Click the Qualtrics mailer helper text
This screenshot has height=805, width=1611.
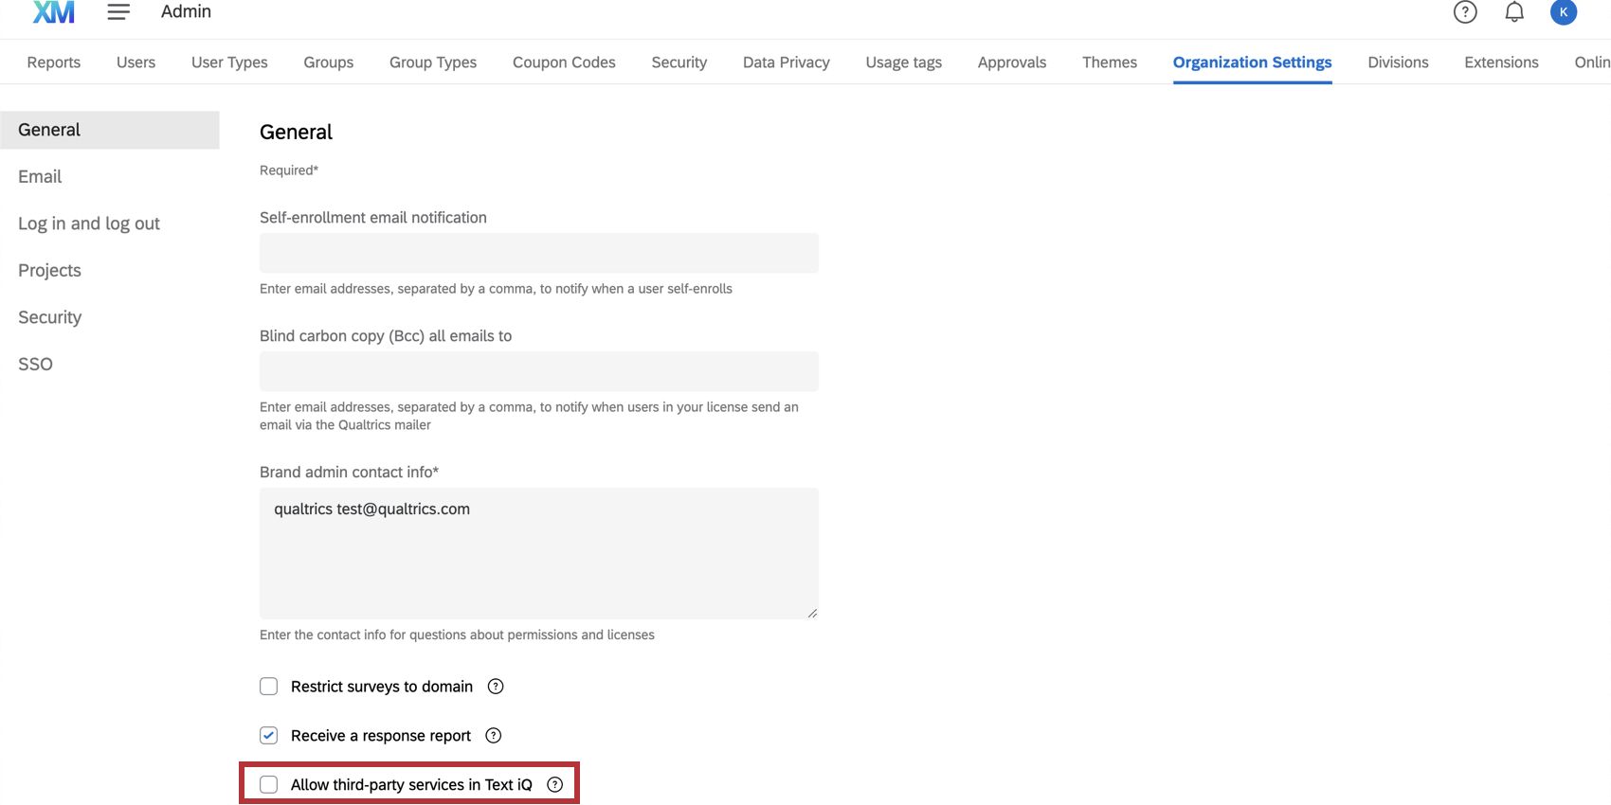[529, 416]
